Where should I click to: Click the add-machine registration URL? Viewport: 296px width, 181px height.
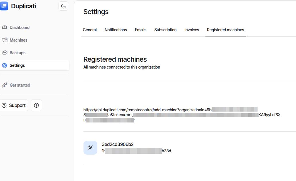click(x=182, y=115)
